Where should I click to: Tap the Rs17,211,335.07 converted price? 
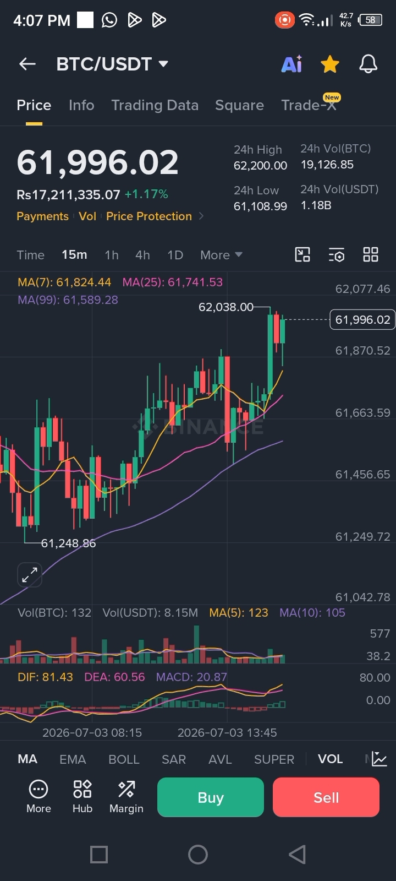pos(68,195)
